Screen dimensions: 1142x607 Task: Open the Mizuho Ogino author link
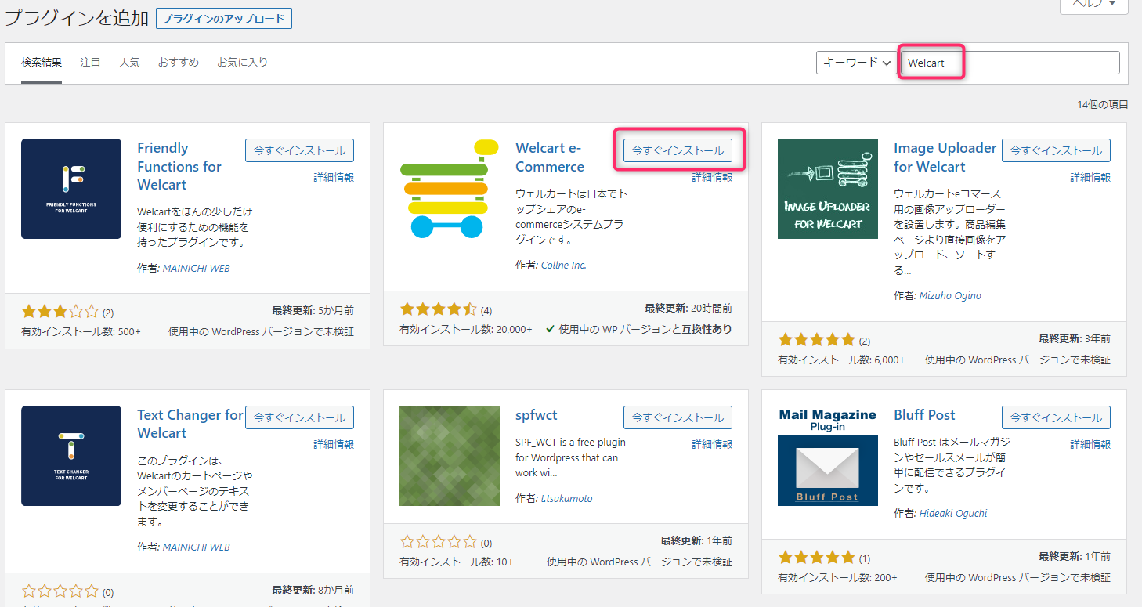pyautogui.click(x=950, y=296)
